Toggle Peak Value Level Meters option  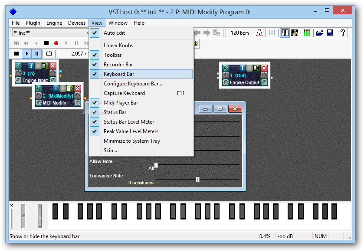click(x=141, y=131)
